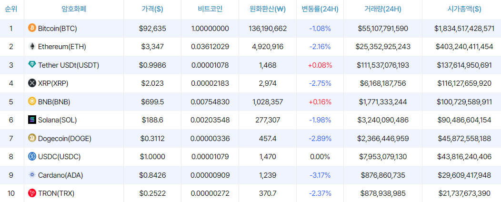Click Bitcoin change value -1.08%
Viewport: 501px width, 202px height.
point(320,29)
